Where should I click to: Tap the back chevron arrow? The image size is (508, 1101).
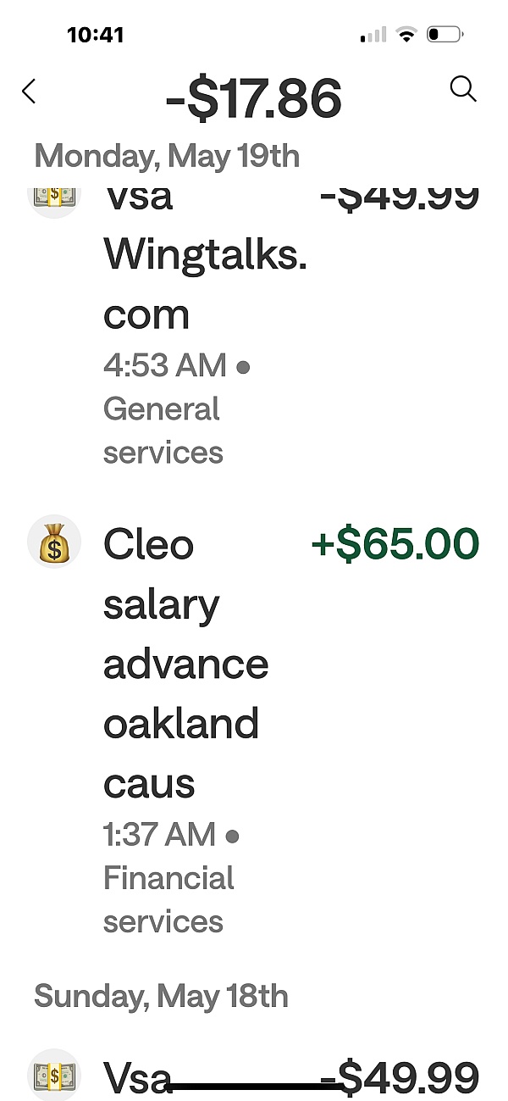click(x=29, y=91)
